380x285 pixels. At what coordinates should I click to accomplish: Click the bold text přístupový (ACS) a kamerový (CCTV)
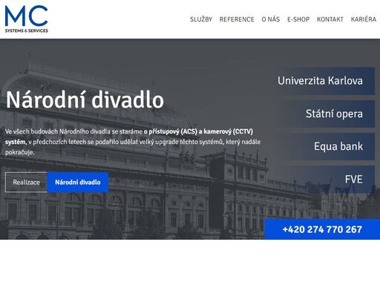tap(201, 131)
